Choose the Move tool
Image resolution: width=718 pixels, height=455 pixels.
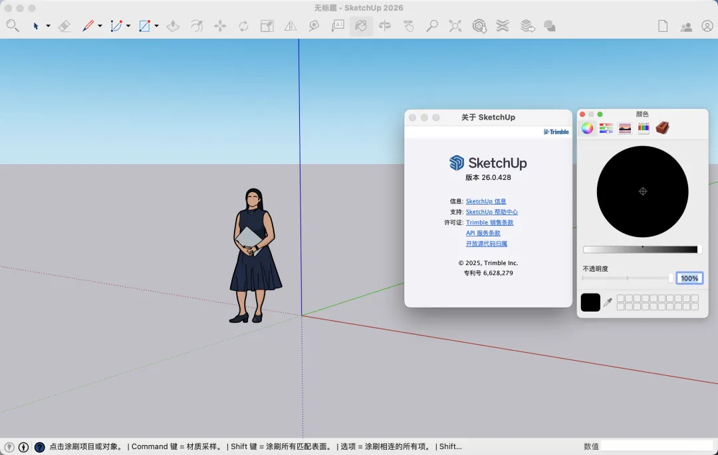click(220, 26)
